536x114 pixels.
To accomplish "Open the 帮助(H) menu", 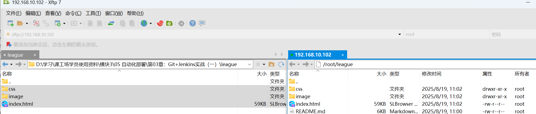I will tap(135, 13).
